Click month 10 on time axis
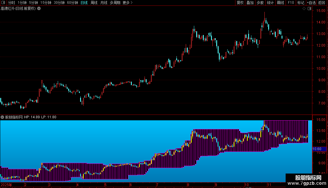 [247, 185]
